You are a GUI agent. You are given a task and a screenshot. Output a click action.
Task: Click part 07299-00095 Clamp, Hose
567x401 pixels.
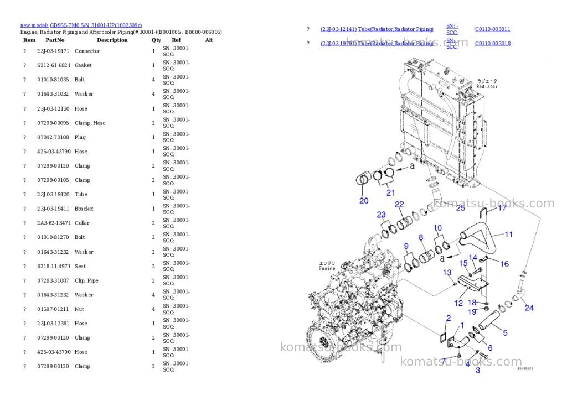(x=53, y=123)
